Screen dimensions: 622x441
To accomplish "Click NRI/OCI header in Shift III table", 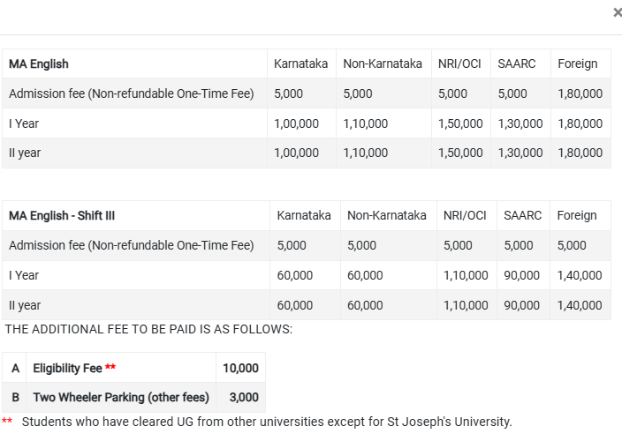I will tap(465, 216).
